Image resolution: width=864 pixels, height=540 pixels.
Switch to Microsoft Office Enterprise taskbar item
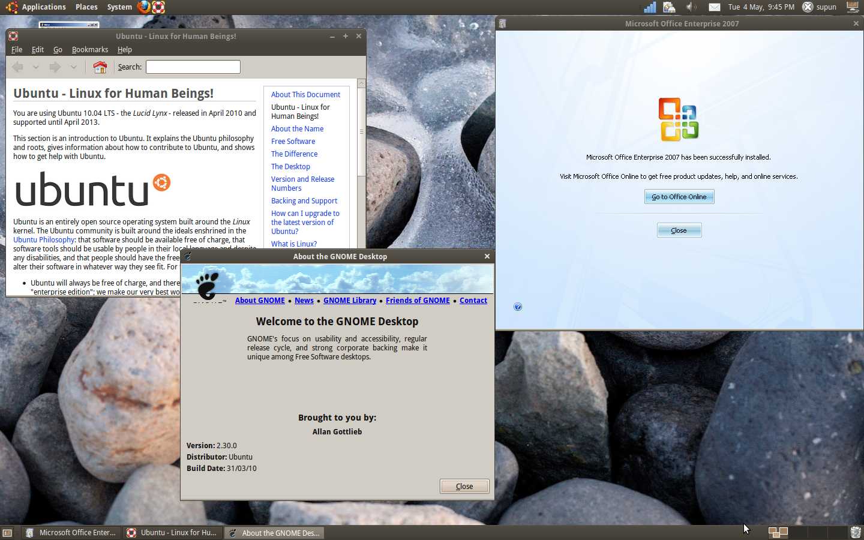click(71, 533)
